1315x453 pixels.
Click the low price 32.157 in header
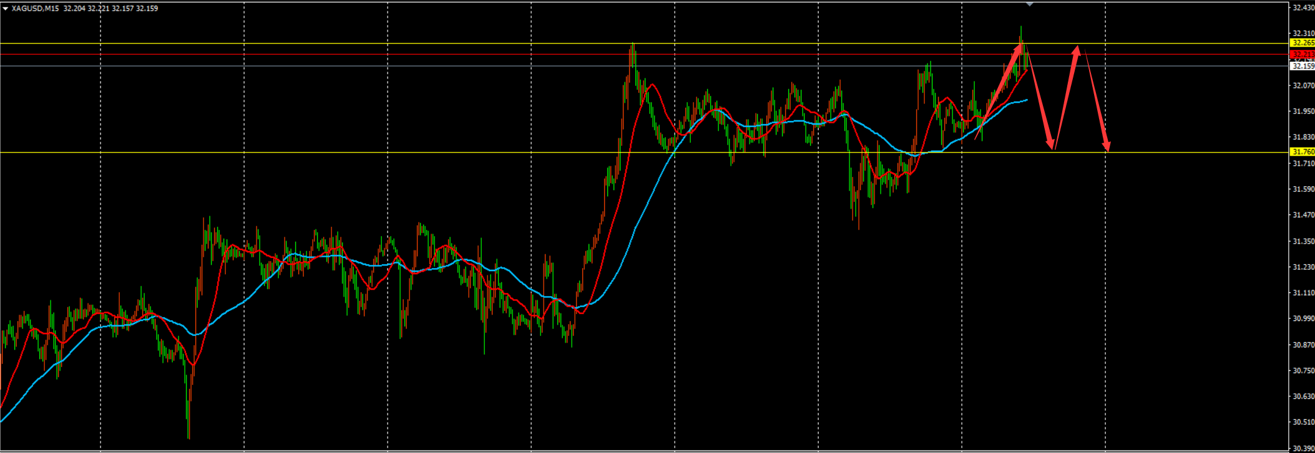122,9
